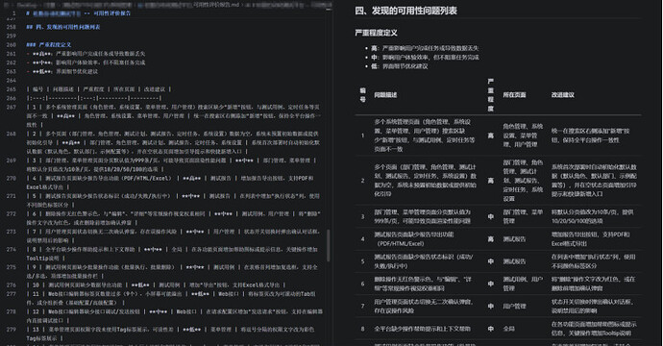
Task: Click preview cell '测试用例、用户管理' in row 6
Action: (523, 284)
